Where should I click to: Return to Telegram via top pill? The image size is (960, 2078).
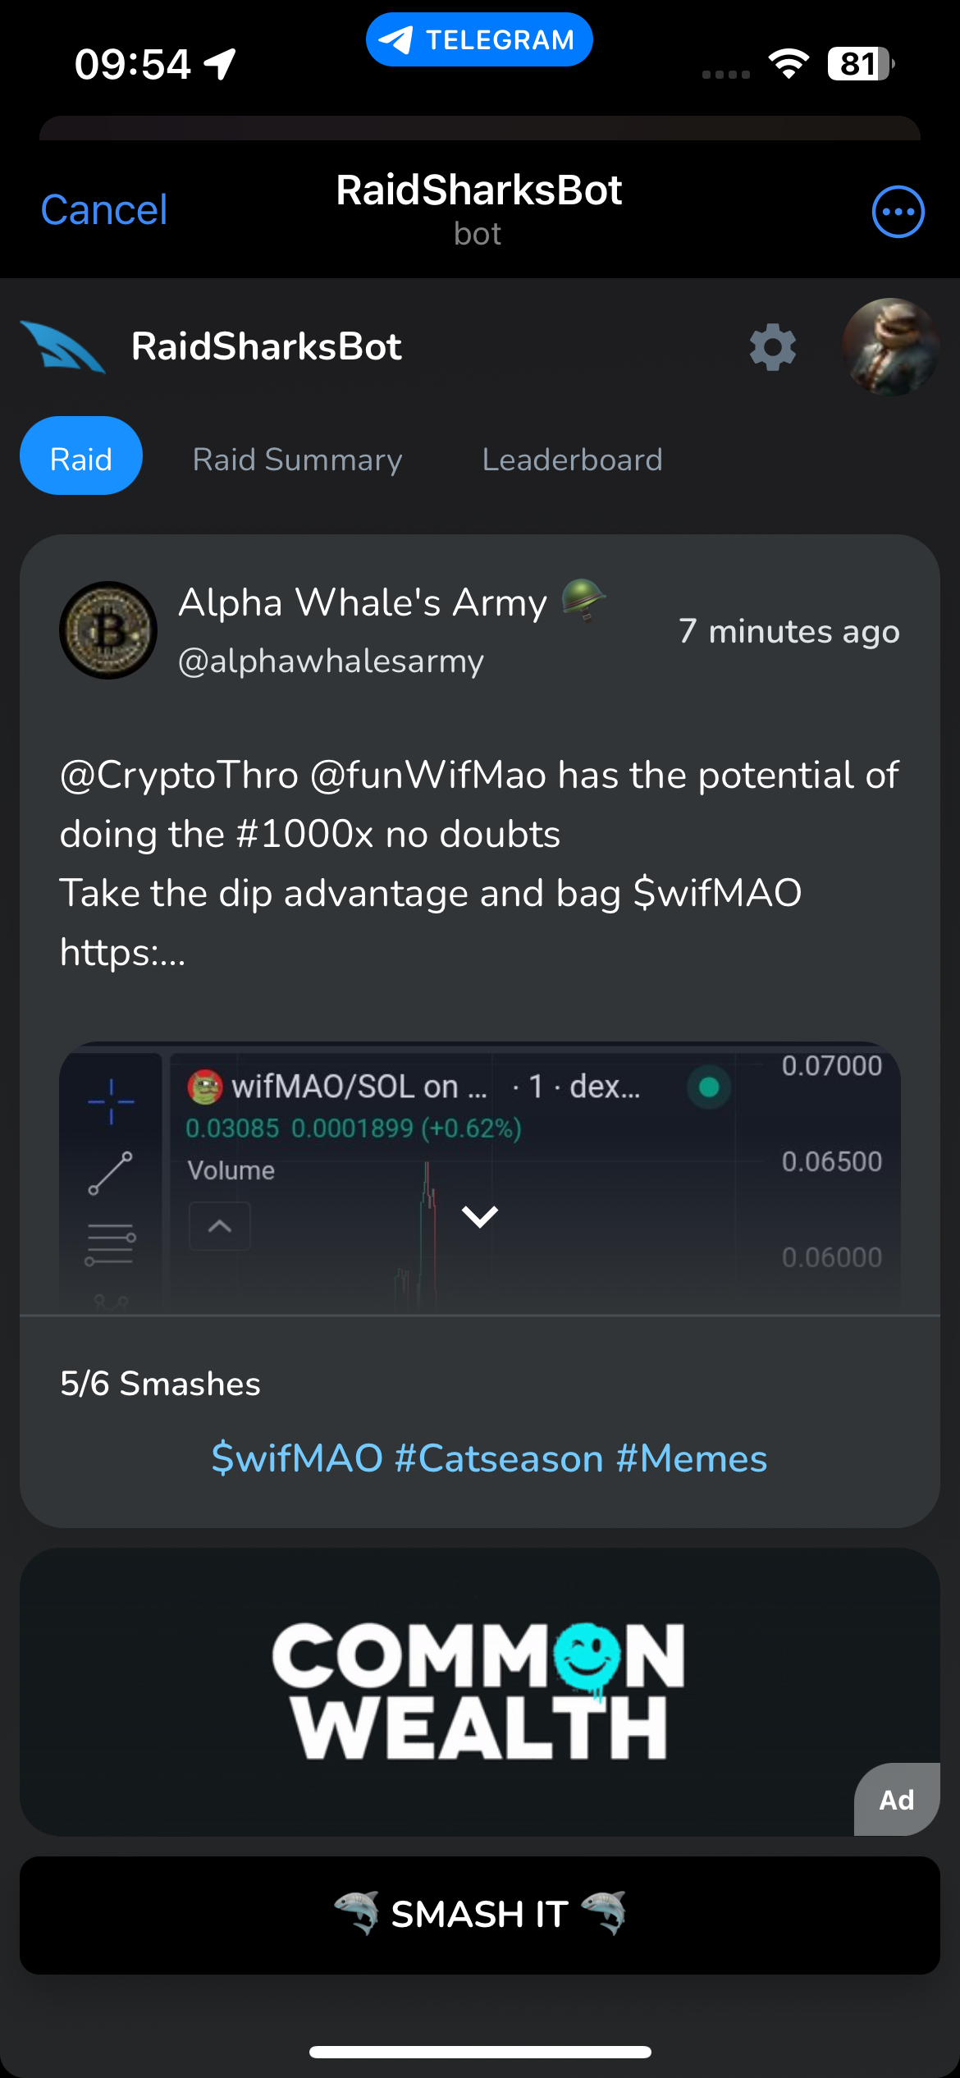479,39
